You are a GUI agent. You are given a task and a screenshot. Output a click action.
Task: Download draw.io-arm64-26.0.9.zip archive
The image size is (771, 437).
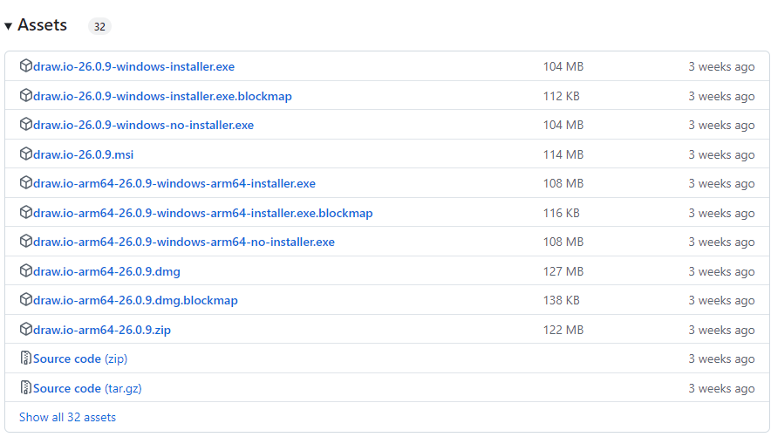102,330
